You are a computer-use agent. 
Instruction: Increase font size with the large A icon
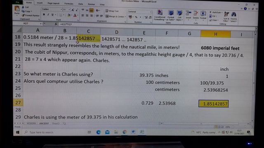[73, 10]
